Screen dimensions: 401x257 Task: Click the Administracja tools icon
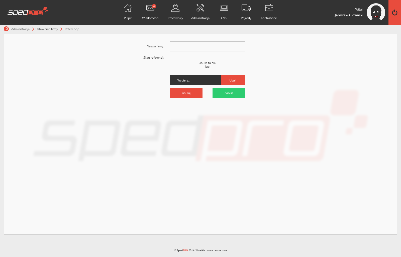point(200,8)
